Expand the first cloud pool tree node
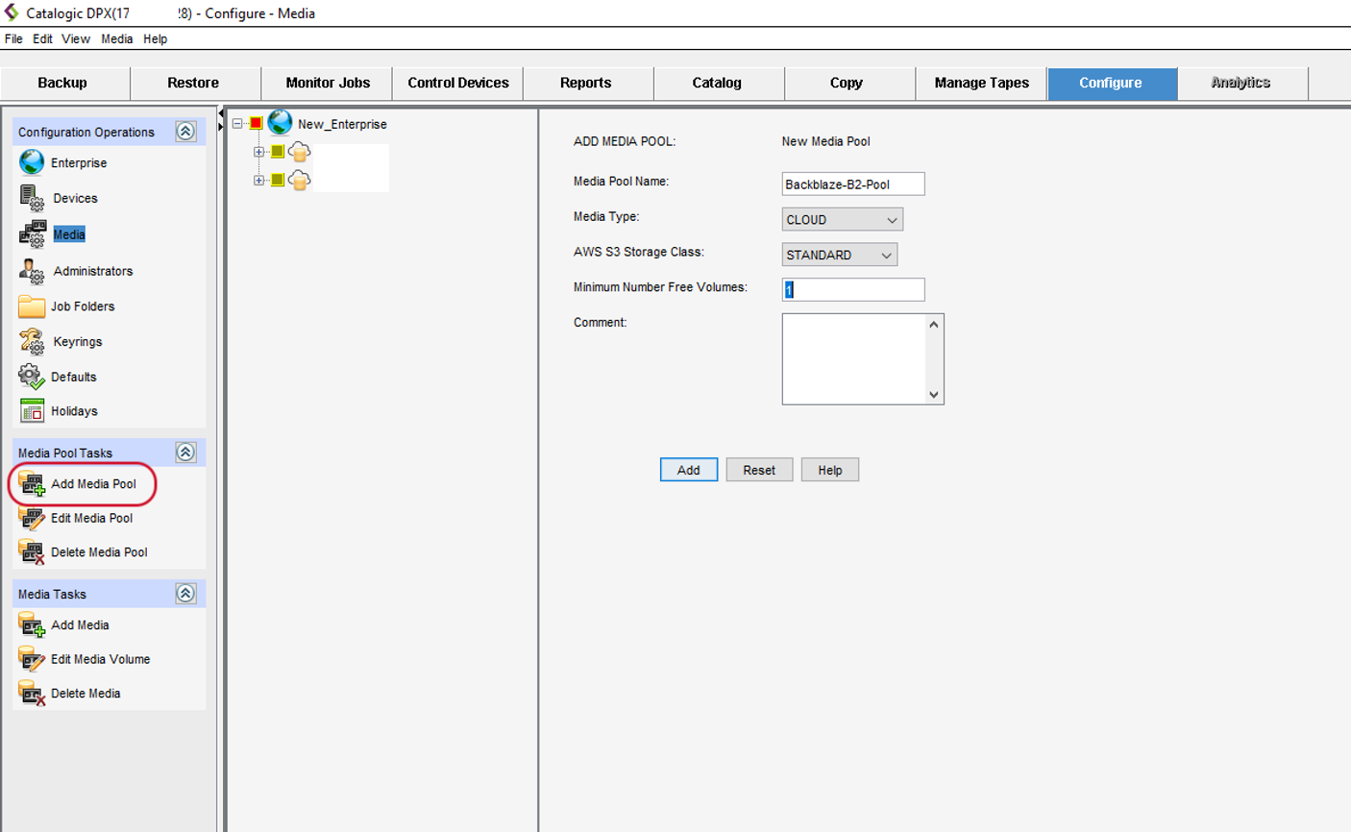Screen dimensions: 1351x832 pos(258,152)
